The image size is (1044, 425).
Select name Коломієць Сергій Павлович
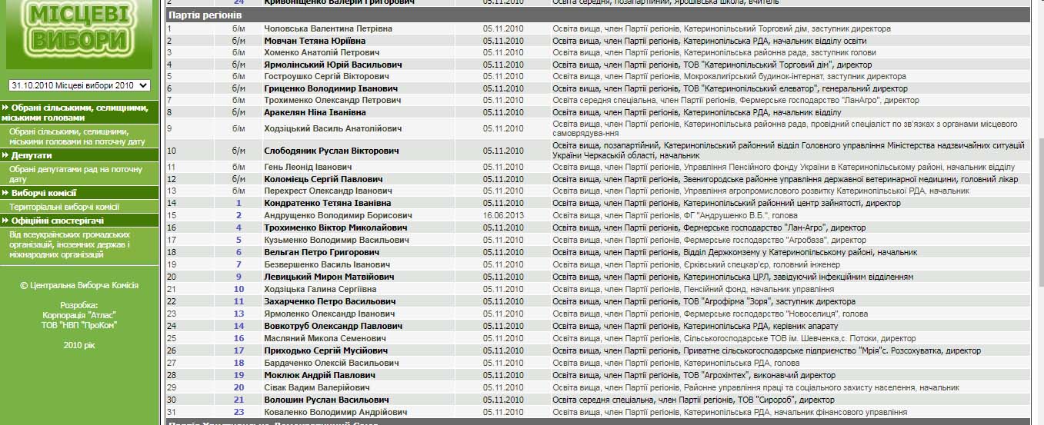click(x=323, y=179)
